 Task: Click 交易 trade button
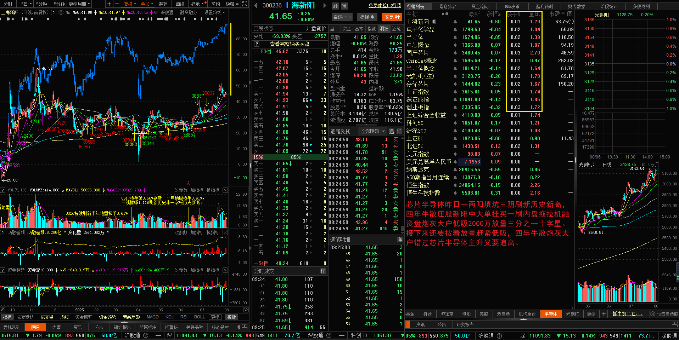point(392,17)
